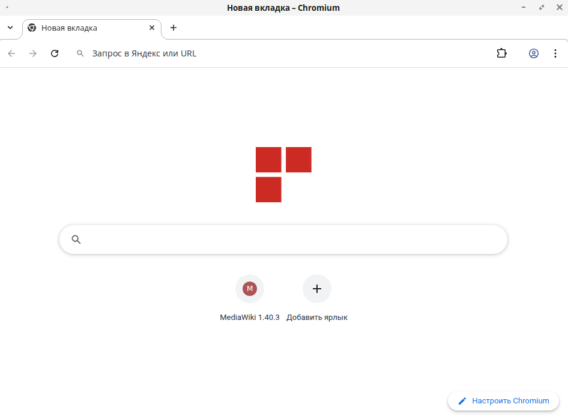Open the three-dot Chromium menu
Screen dimensions: 568x419
click(555, 53)
